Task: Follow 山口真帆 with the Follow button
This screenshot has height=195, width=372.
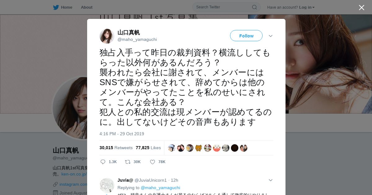Action: tap(246, 36)
